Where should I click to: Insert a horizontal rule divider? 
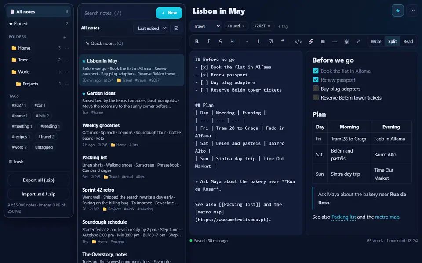coord(335,41)
